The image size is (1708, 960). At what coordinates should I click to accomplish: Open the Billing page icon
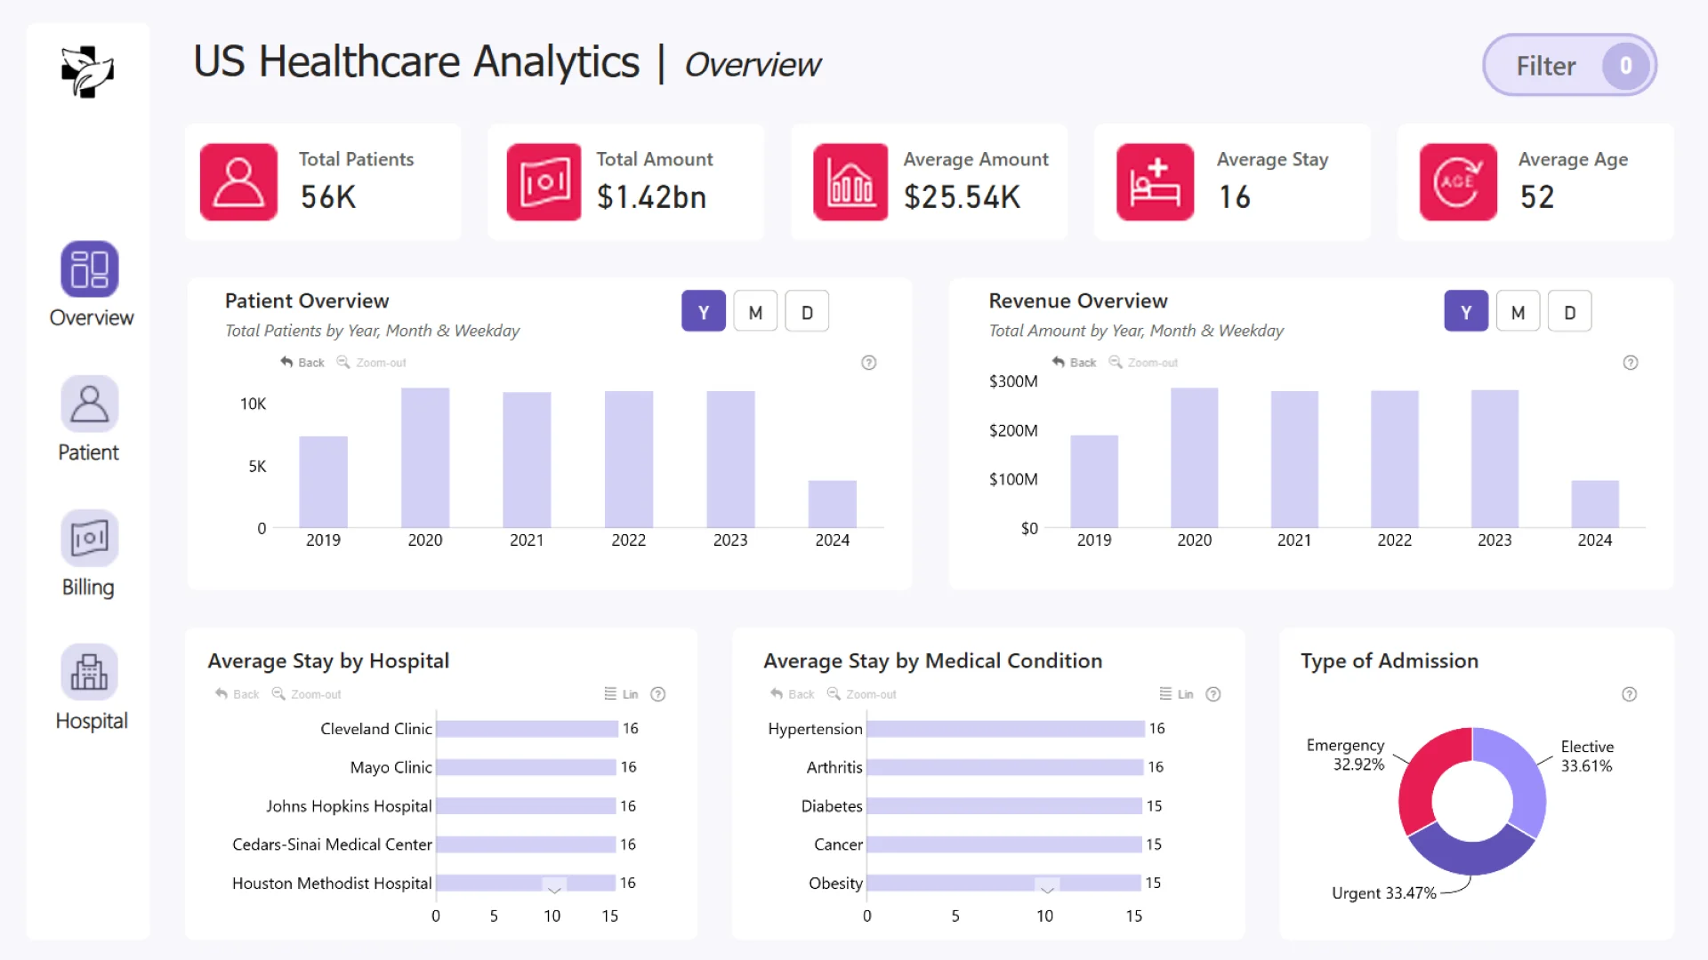click(x=89, y=539)
